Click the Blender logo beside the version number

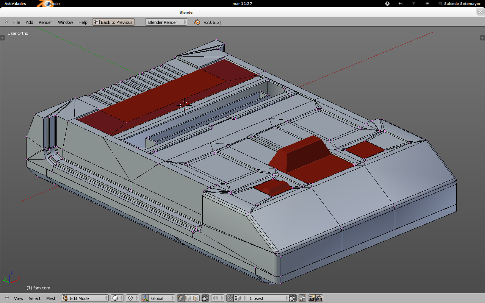click(x=197, y=22)
